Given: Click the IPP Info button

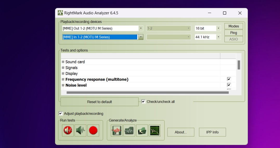Looking at the screenshot, I should 212,132.
